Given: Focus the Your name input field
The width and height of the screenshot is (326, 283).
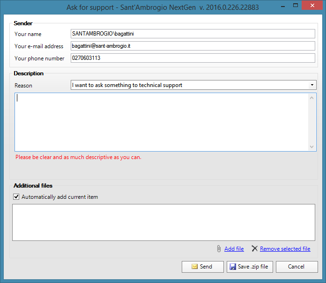Looking at the screenshot, I should point(193,34).
